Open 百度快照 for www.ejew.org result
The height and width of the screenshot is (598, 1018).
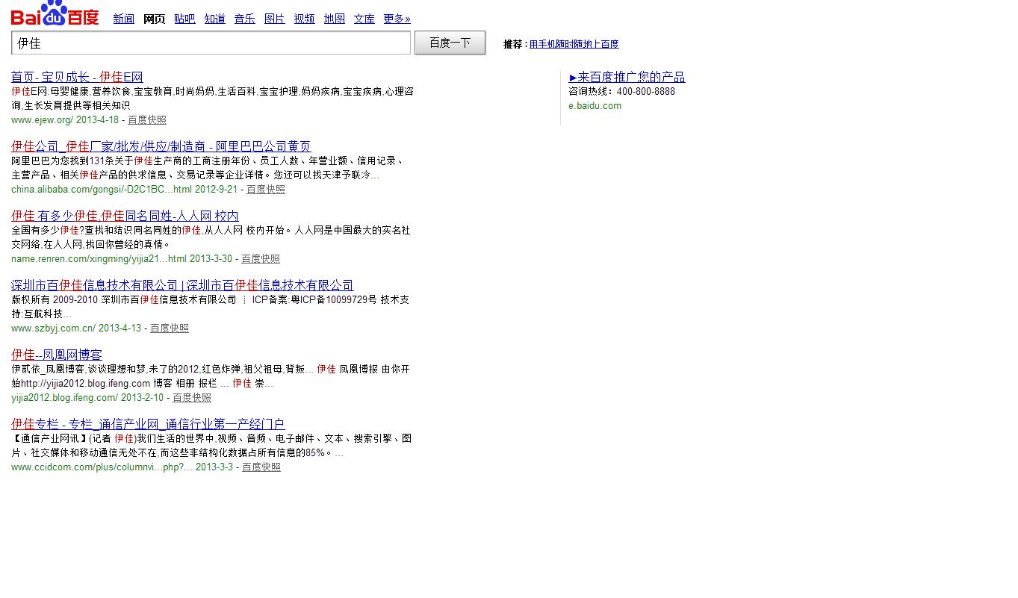tap(147, 119)
